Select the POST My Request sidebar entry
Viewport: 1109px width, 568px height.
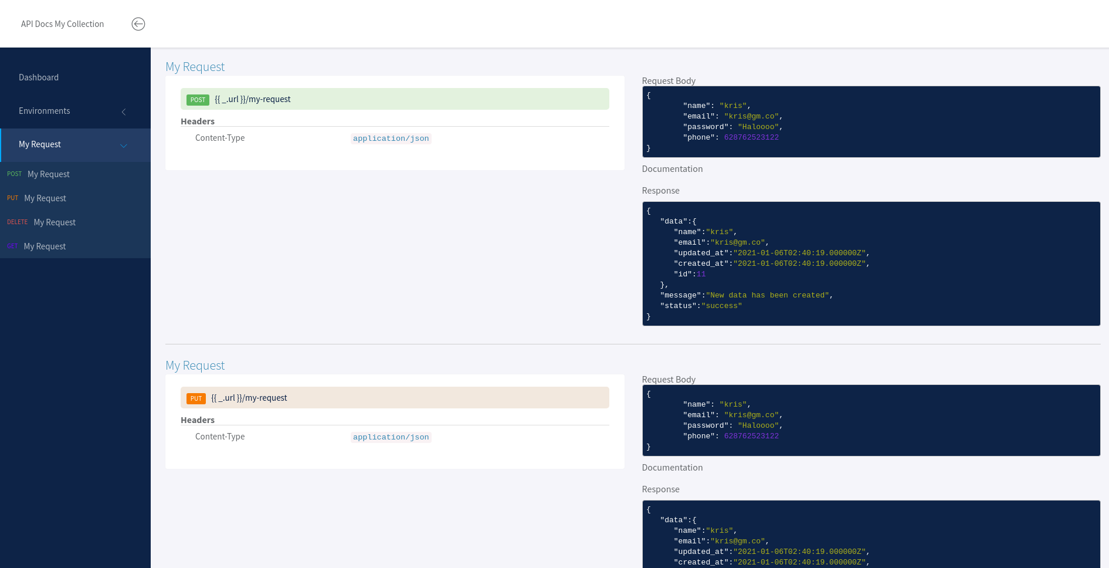[x=75, y=174]
